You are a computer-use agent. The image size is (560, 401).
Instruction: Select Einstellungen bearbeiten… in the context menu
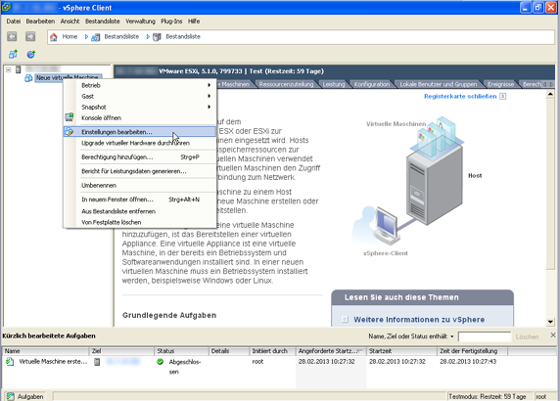(140, 132)
